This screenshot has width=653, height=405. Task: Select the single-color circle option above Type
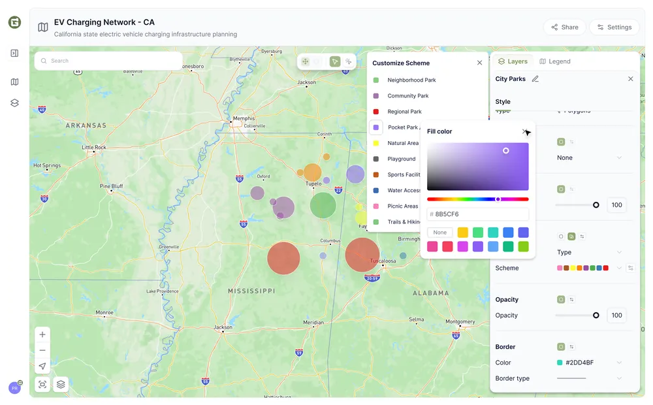(x=561, y=236)
